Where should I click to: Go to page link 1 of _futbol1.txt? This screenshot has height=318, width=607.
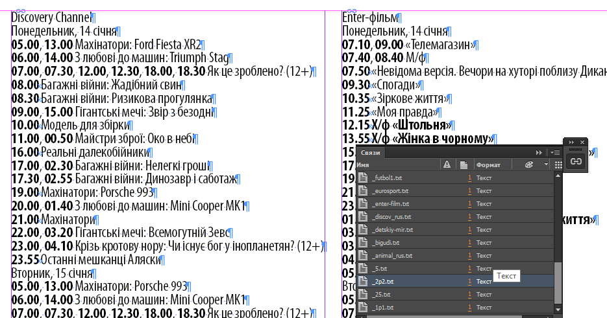tap(469, 177)
